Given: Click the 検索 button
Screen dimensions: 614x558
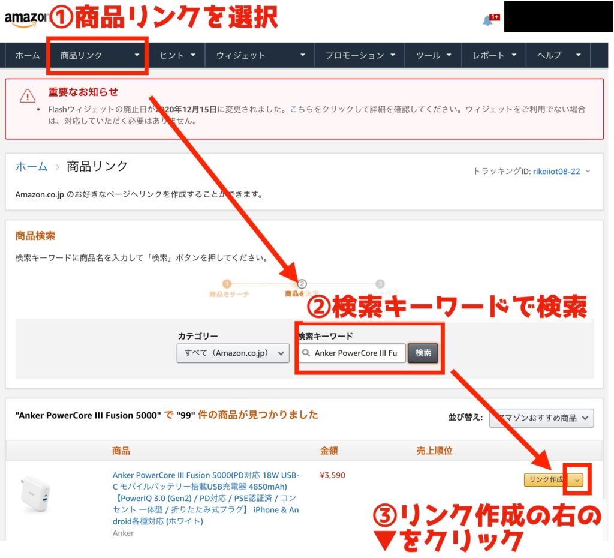Looking at the screenshot, I should point(423,353).
